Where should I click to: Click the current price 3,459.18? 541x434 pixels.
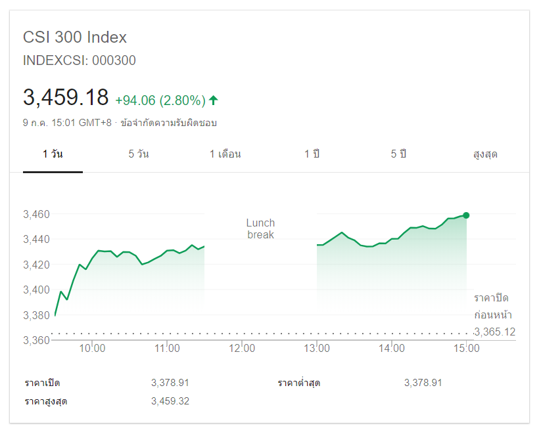point(66,98)
